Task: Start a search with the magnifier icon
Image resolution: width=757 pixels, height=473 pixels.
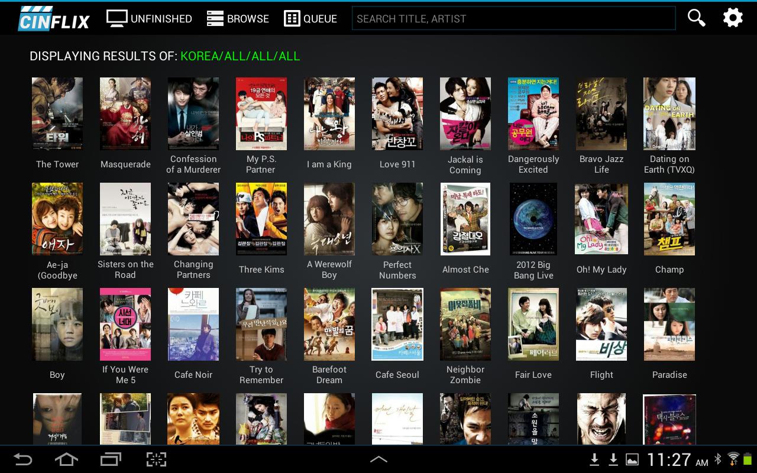Action: pyautogui.click(x=696, y=18)
